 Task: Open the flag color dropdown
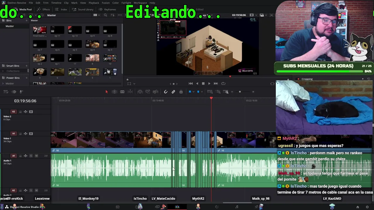[193, 92]
